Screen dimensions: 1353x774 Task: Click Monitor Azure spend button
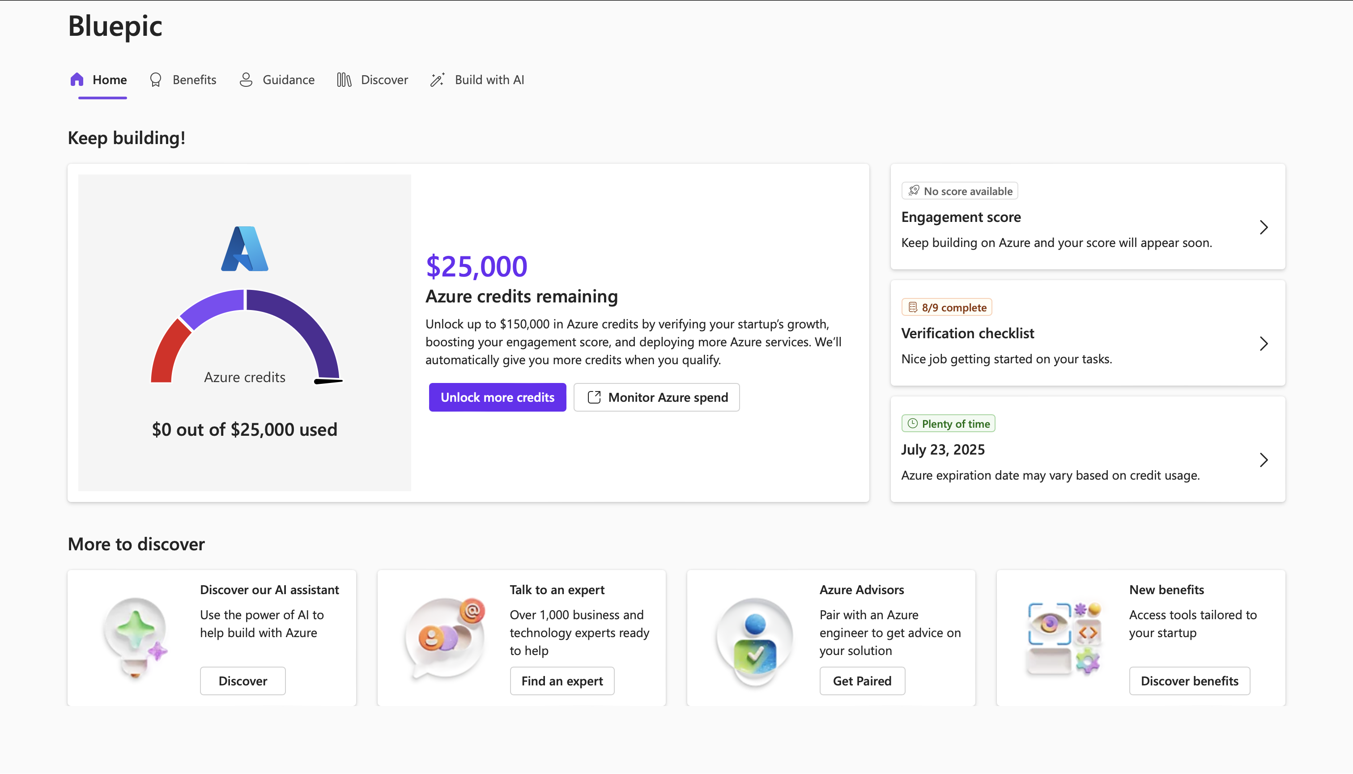pyautogui.click(x=656, y=397)
